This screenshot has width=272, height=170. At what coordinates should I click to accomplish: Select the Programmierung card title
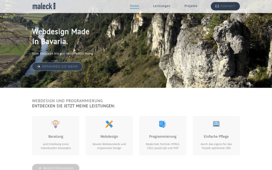tap(163, 136)
